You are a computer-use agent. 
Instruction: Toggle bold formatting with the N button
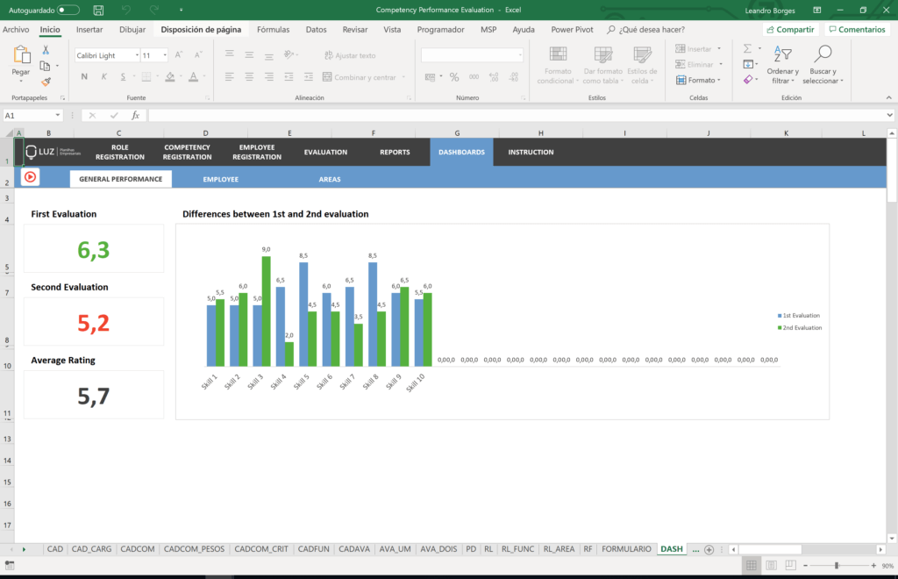tap(82, 77)
